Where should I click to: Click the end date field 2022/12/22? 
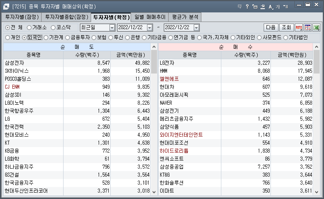(x=179, y=28)
